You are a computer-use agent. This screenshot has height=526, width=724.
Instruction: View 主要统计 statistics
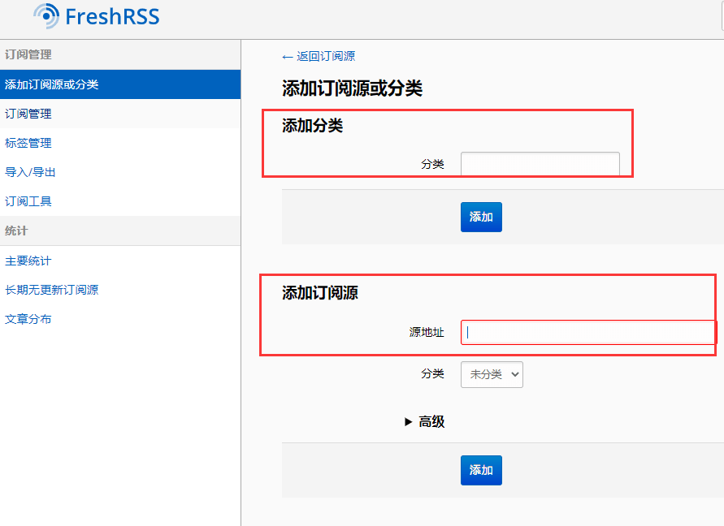point(28,261)
